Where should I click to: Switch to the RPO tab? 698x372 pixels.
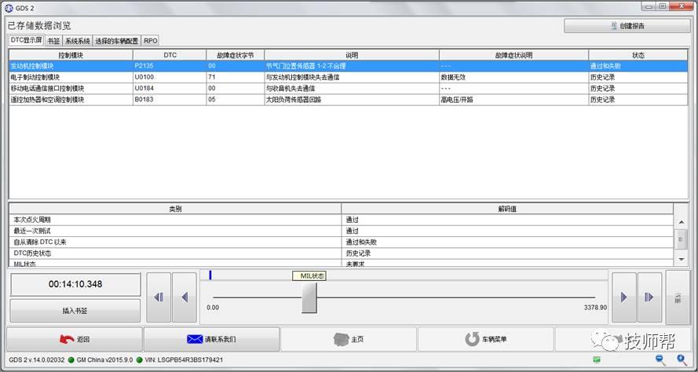[x=151, y=41]
